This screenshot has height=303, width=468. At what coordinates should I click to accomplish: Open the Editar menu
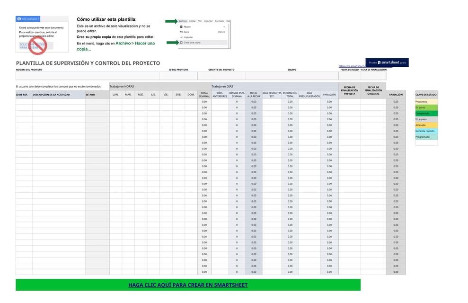(x=193, y=21)
